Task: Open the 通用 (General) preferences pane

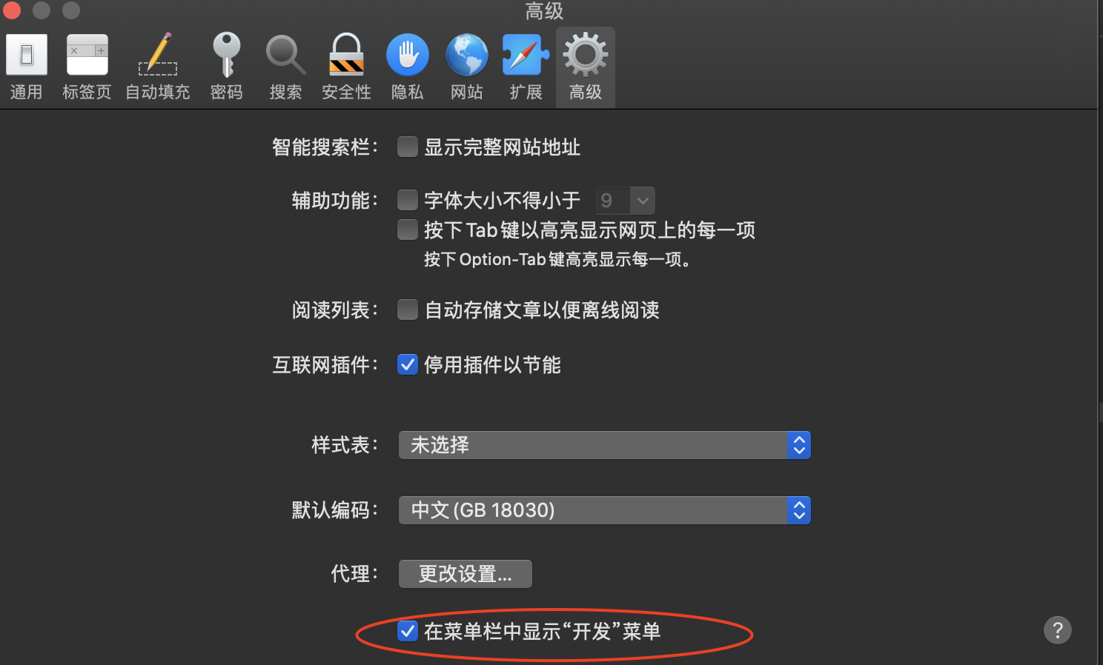Action: tap(27, 67)
